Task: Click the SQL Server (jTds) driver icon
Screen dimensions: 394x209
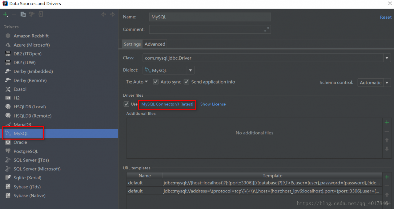Action: pyautogui.click(x=8, y=160)
